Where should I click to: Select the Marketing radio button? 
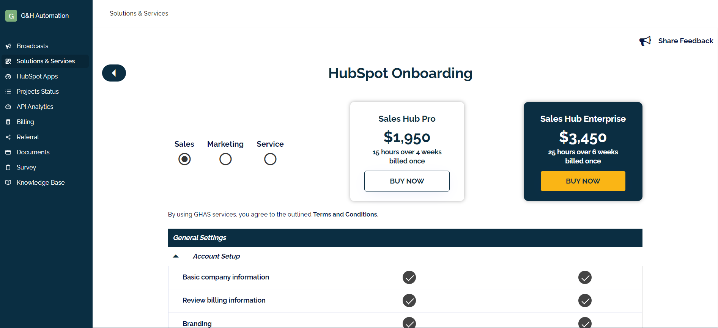pos(225,159)
